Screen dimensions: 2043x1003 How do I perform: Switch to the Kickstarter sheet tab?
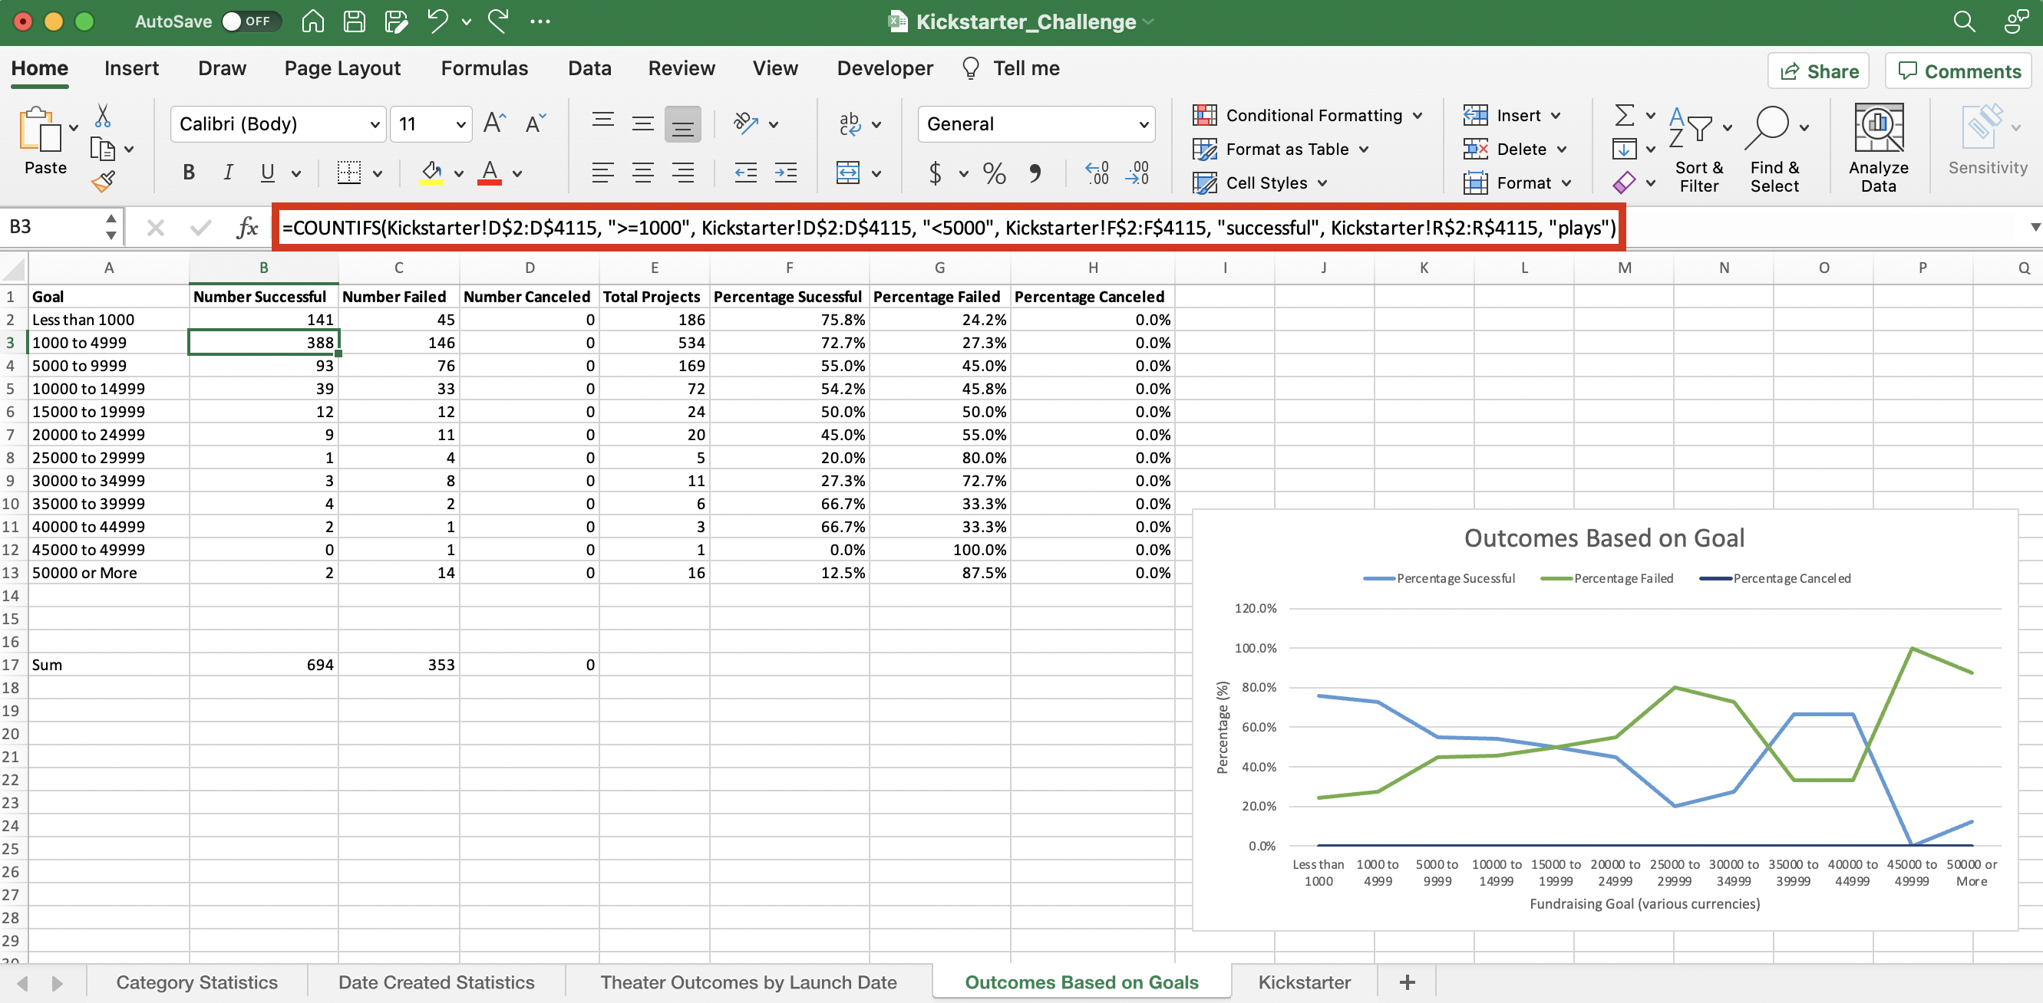tap(1304, 982)
